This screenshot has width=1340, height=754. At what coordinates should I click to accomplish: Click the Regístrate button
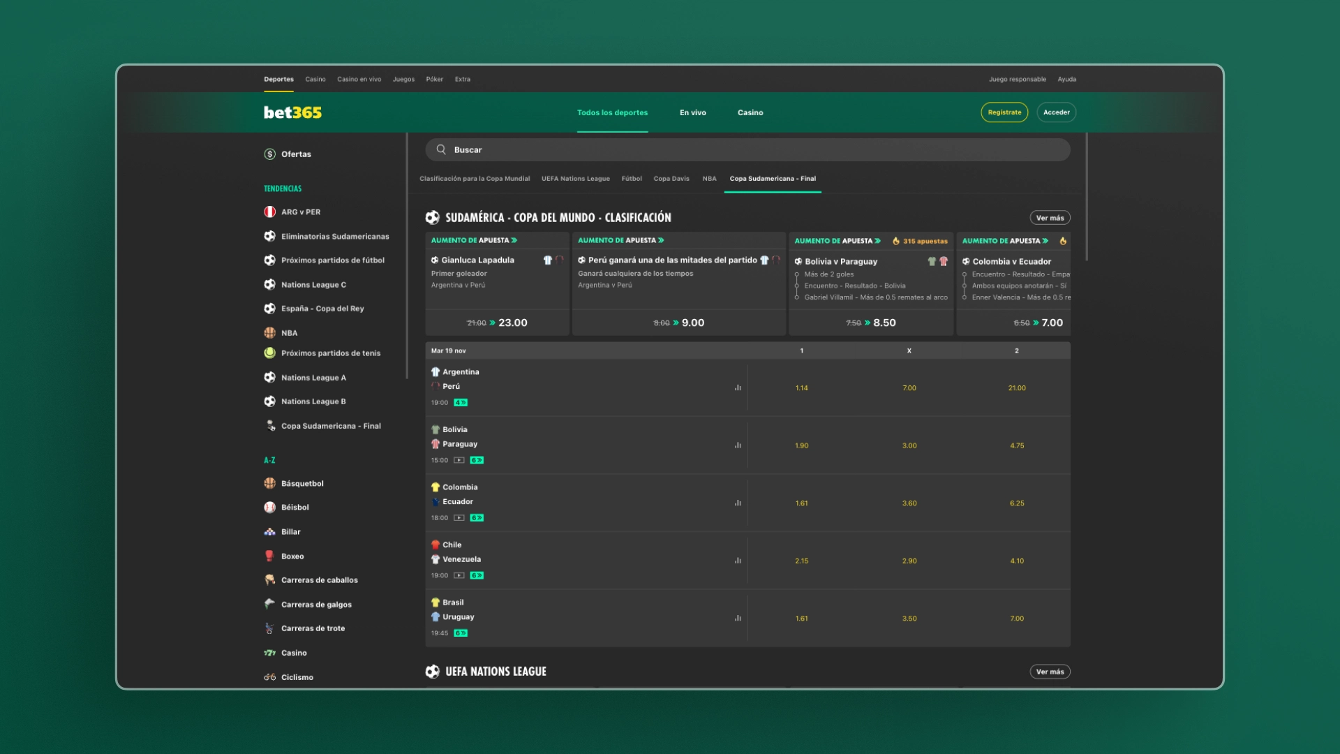click(x=1004, y=112)
